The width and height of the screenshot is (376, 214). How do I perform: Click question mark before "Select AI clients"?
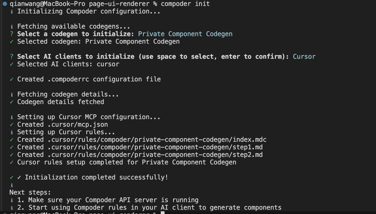tap(12, 57)
